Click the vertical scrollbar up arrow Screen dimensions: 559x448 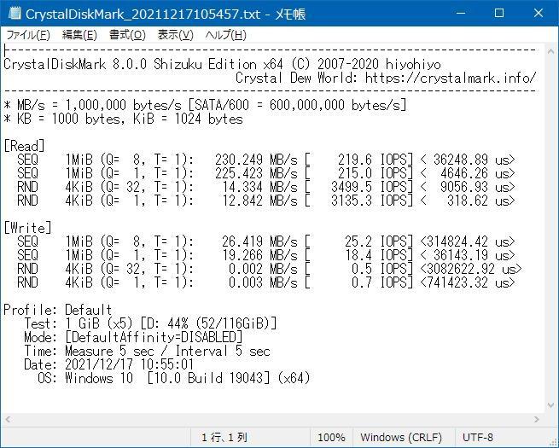coord(550,51)
